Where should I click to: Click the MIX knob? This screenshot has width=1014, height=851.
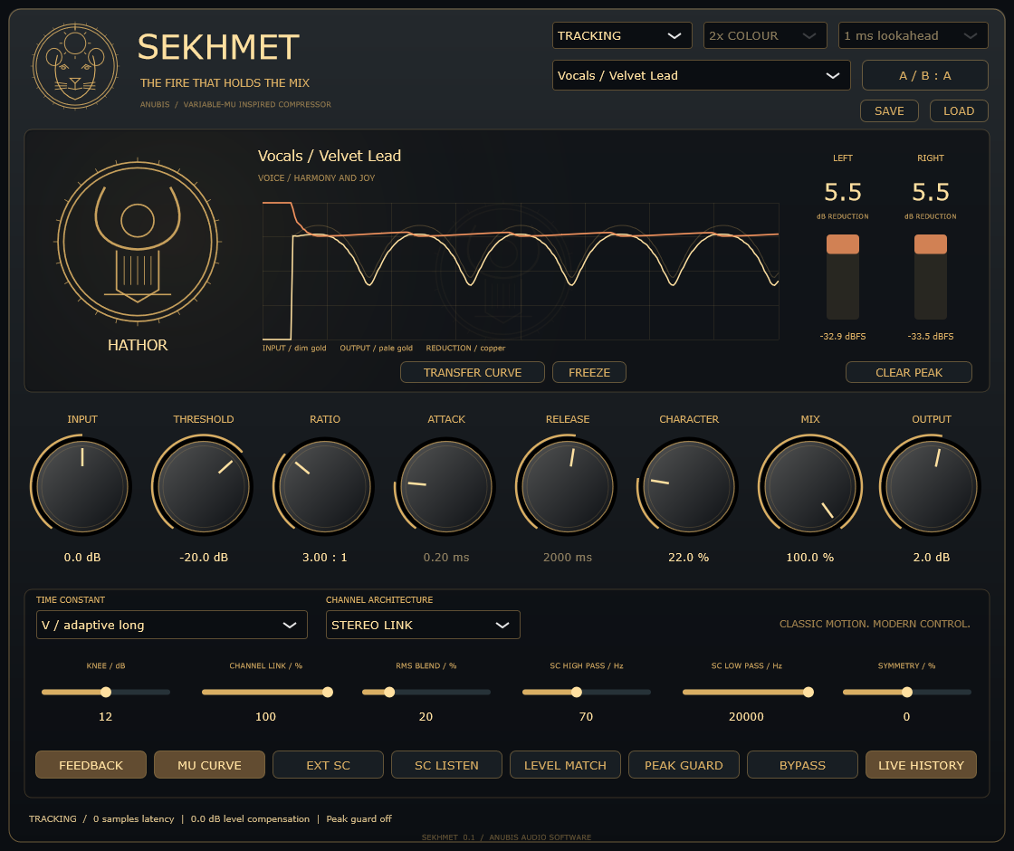click(809, 485)
